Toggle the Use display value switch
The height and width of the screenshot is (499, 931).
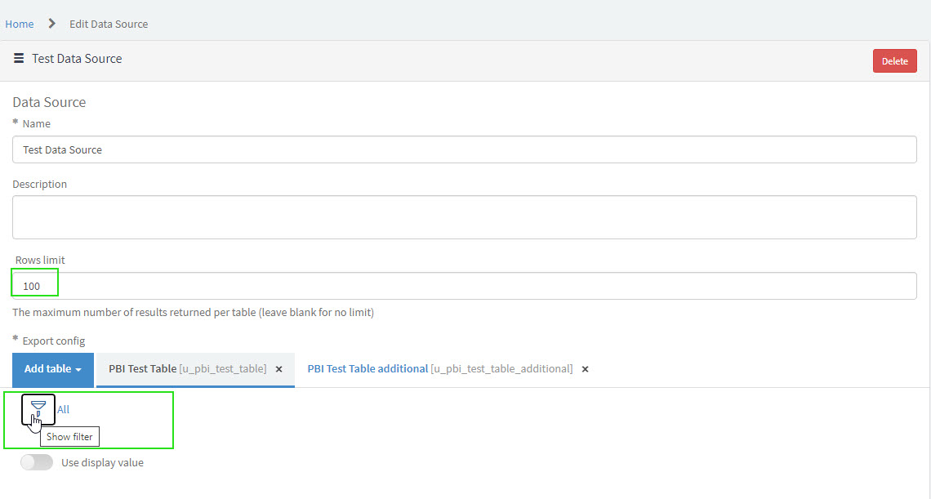[x=37, y=462]
